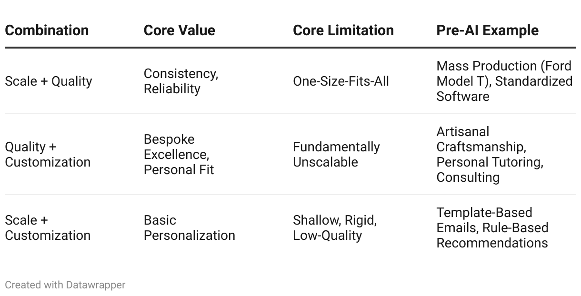Select the Core Limitation column header
This screenshot has height=296, width=581.
(x=343, y=30)
